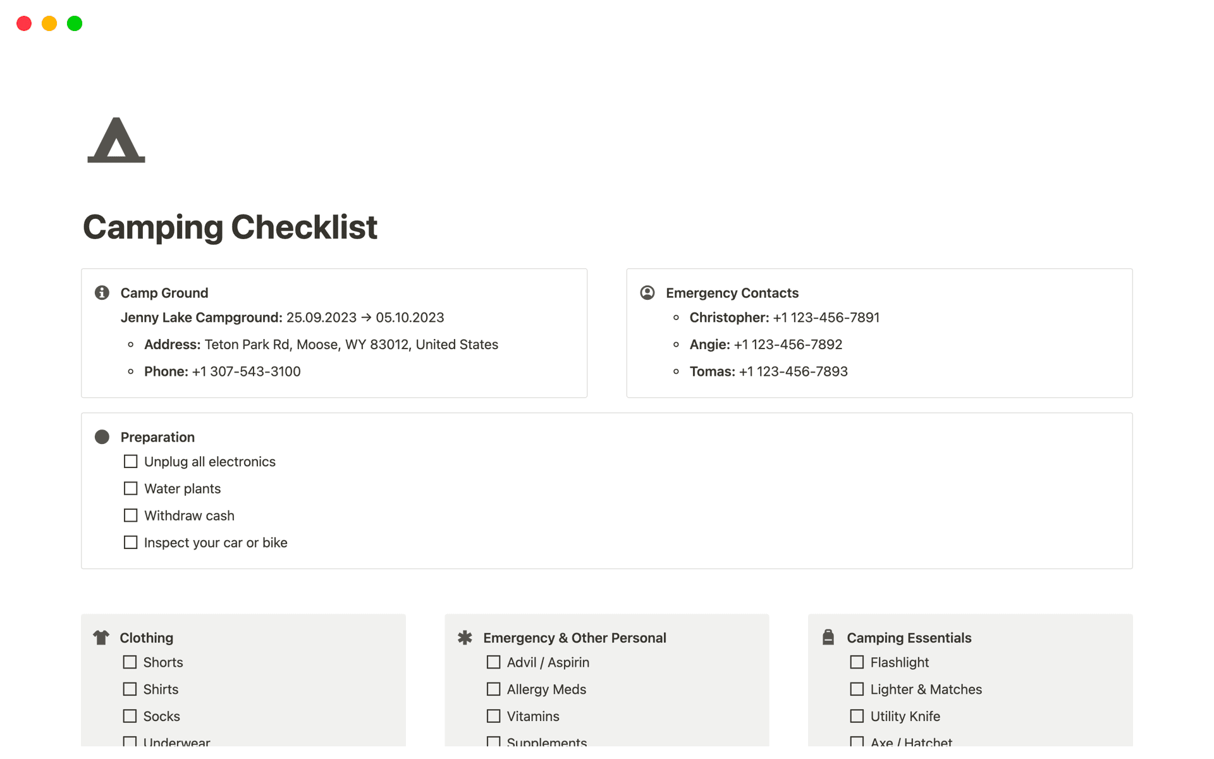The width and height of the screenshot is (1214, 759).
Task: Click the Preparation circle icon
Action: point(102,437)
